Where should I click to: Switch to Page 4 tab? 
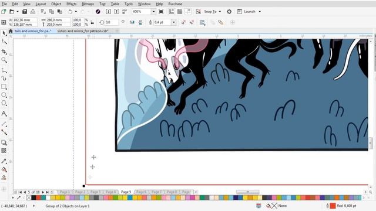coord(110,192)
